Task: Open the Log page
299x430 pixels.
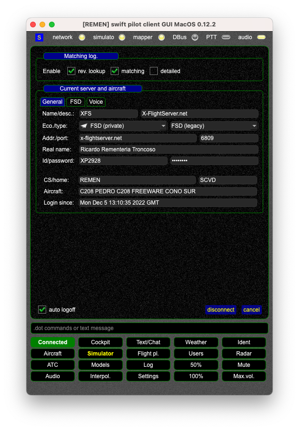Action: coord(148,365)
